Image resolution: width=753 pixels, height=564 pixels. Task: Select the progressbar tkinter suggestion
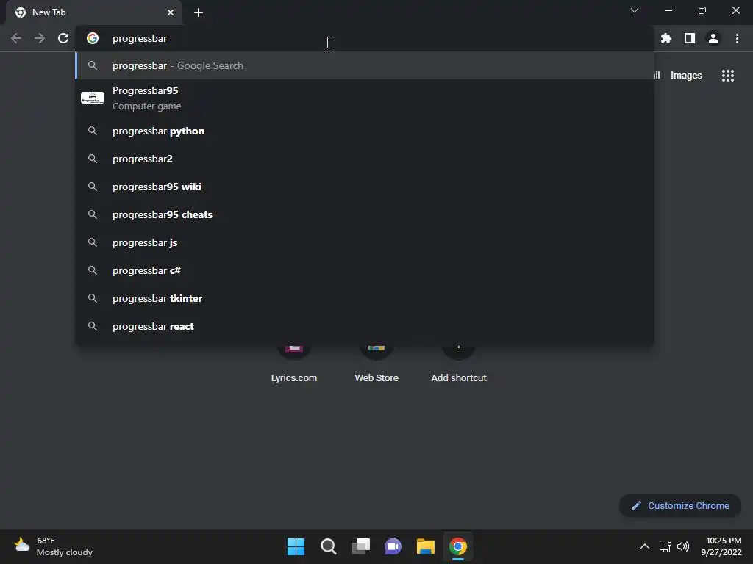click(365, 298)
